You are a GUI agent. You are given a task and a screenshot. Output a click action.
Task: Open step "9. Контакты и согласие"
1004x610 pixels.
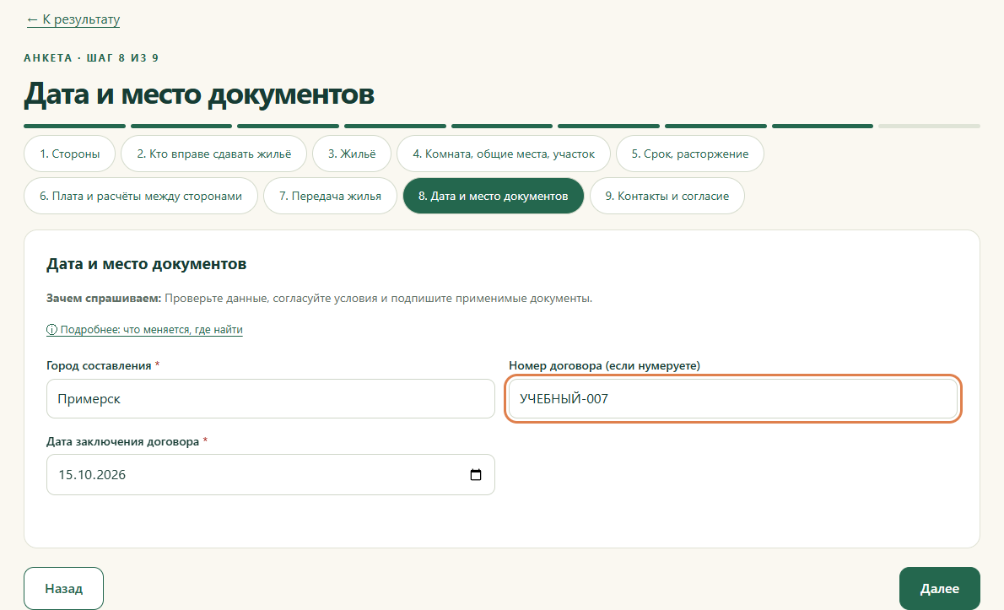click(x=667, y=196)
